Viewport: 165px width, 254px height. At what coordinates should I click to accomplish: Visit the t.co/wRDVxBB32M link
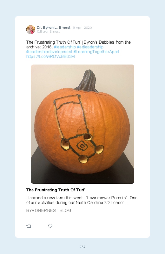click(x=50, y=57)
